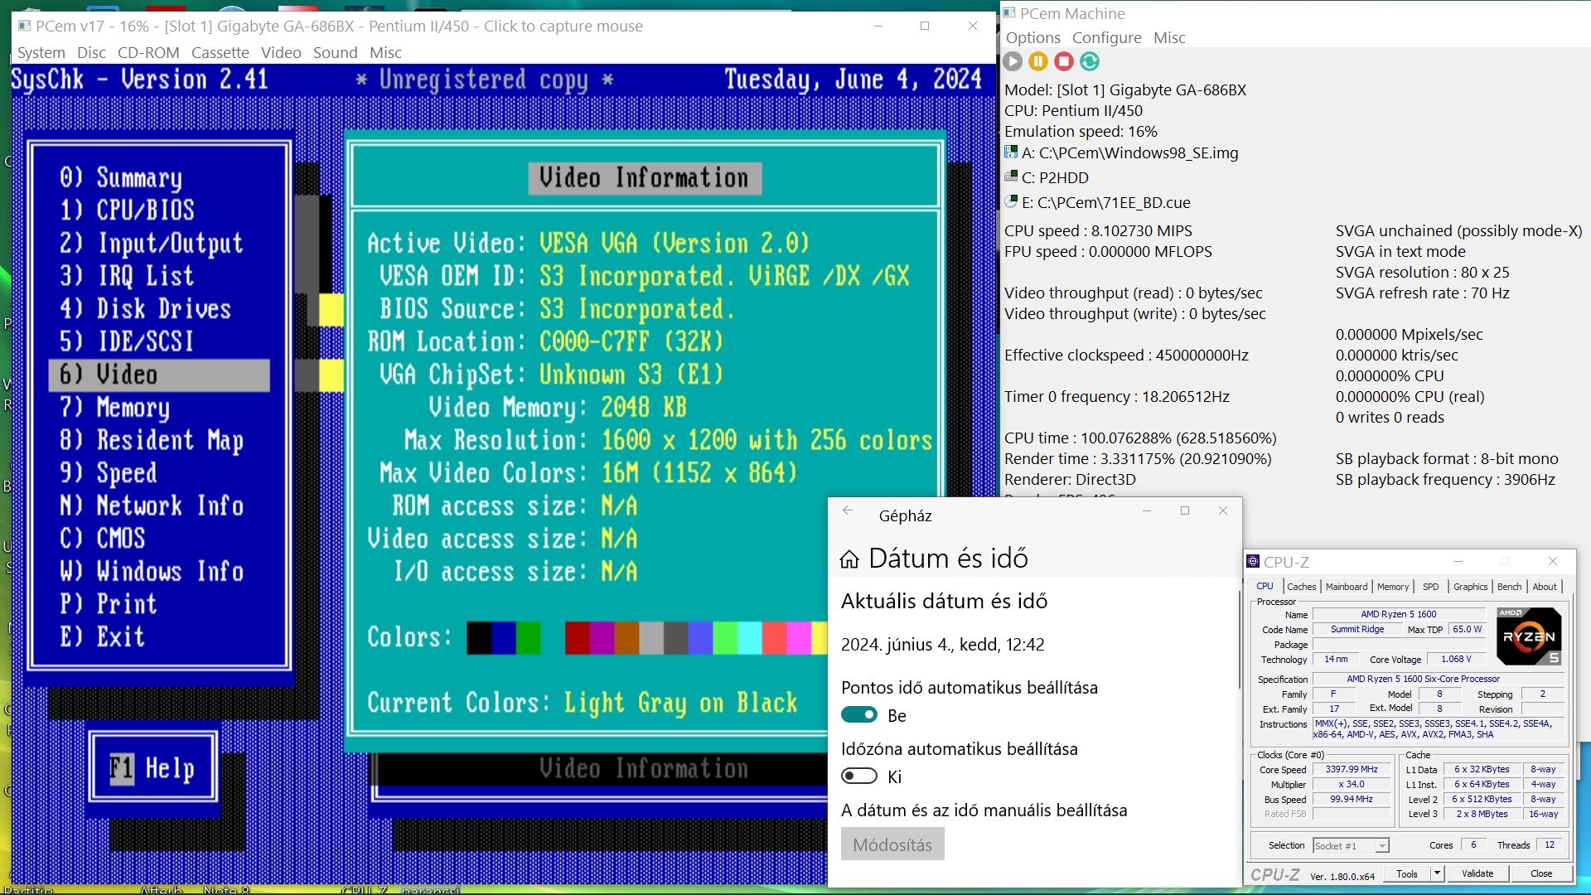Viewport: 1591px width, 895px height.
Task: Click the CPU-Z title bar icon
Action: coord(1254,562)
